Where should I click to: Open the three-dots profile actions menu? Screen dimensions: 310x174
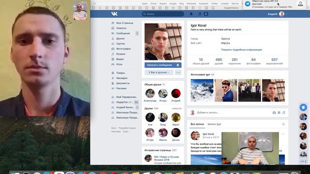(x=178, y=72)
